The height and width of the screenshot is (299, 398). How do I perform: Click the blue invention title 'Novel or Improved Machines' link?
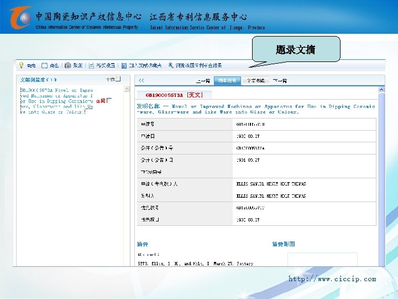(x=256, y=109)
